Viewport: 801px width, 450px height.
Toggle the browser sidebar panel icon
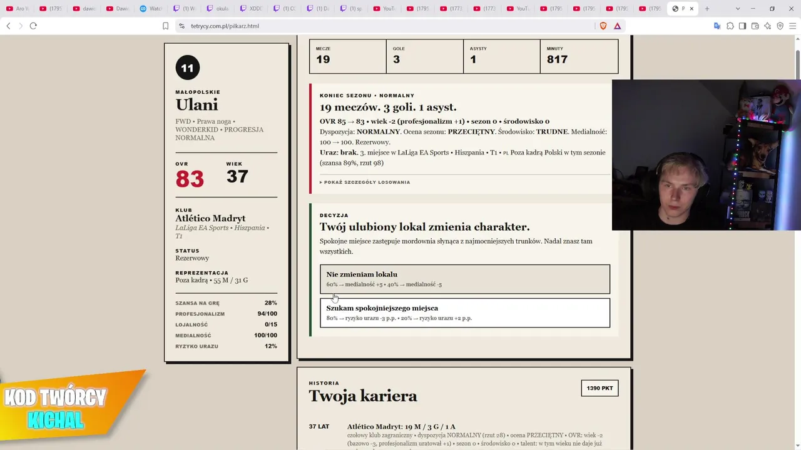coord(742,26)
